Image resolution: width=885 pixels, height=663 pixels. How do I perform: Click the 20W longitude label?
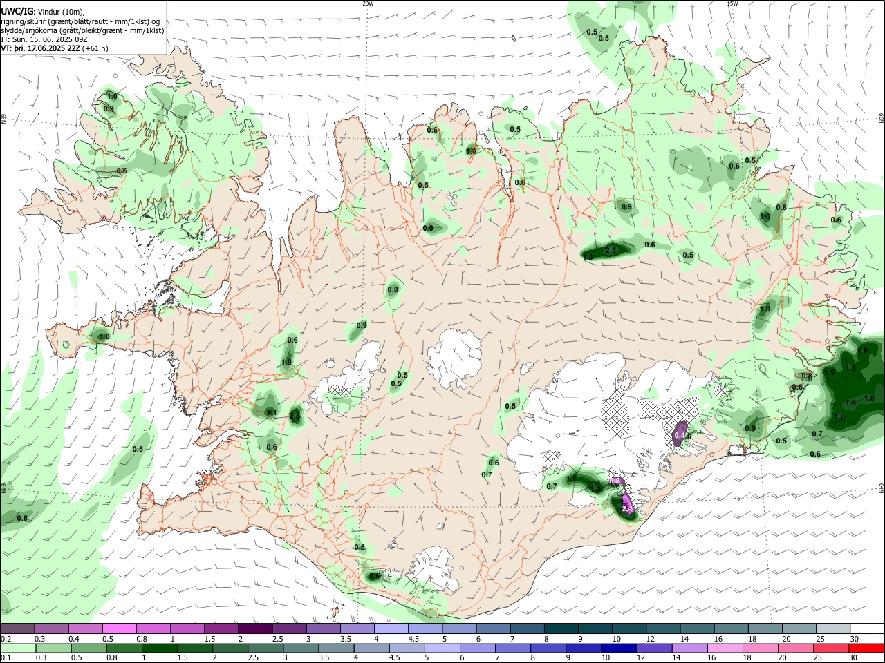coord(368,3)
